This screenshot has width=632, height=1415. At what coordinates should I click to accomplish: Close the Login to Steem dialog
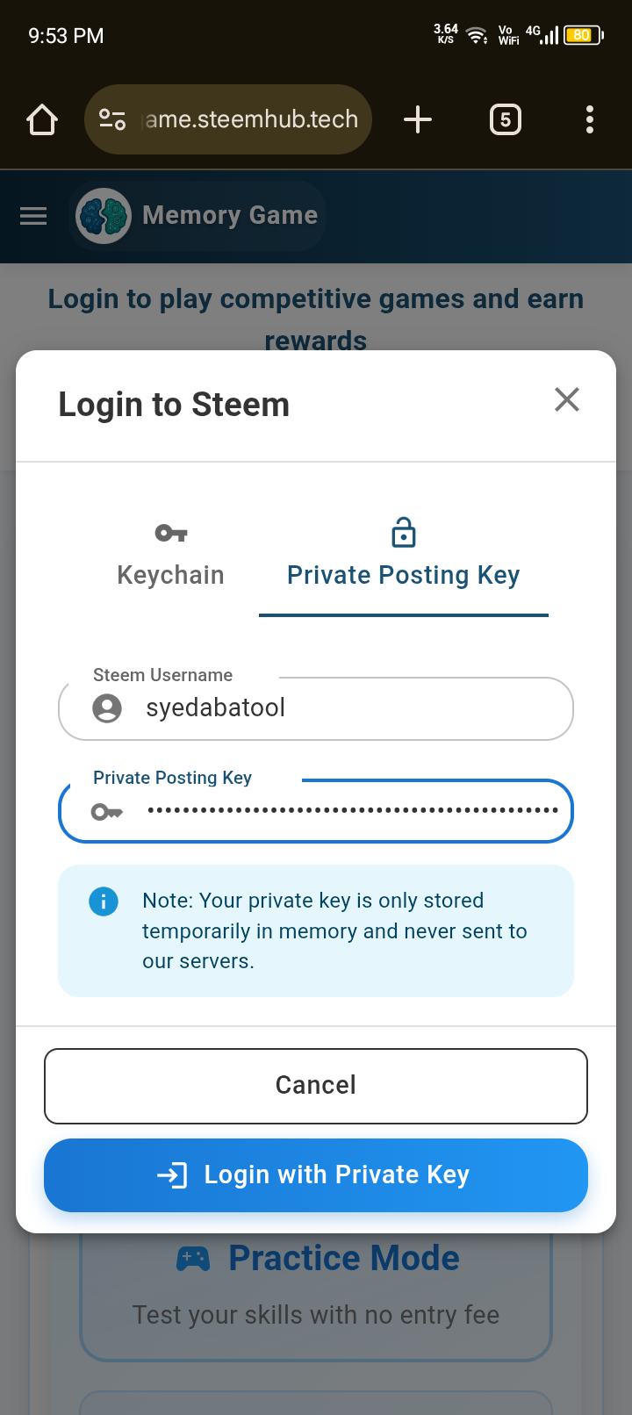click(567, 399)
